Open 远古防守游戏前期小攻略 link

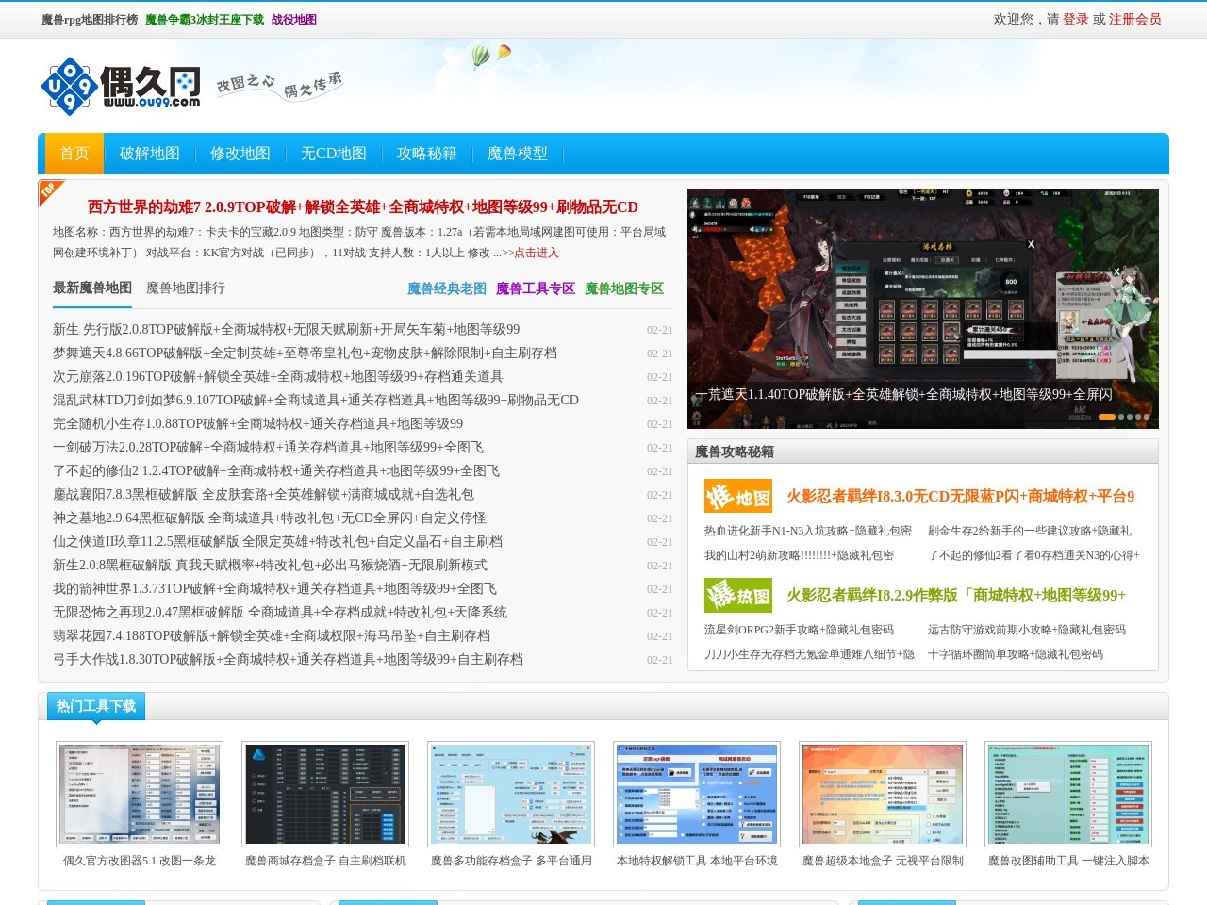click(1027, 630)
